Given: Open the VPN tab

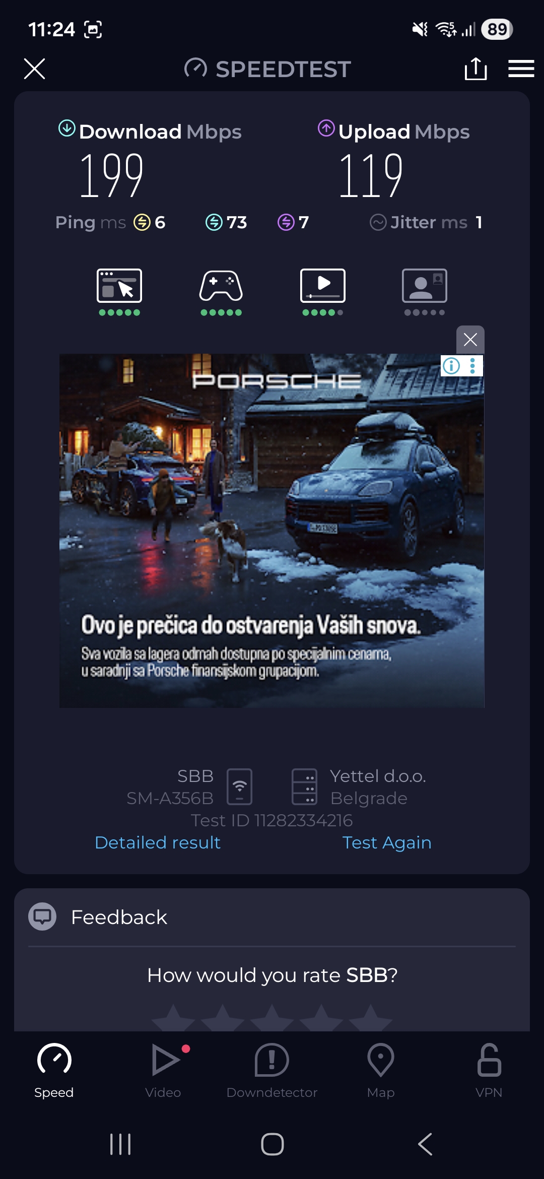Looking at the screenshot, I should coord(489,1071).
